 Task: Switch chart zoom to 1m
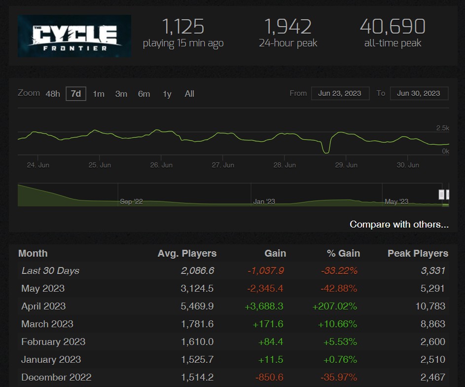pyautogui.click(x=99, y=94)
